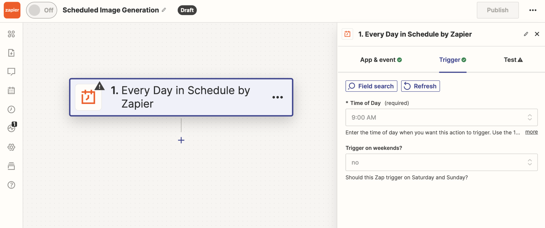Image resolution: width=545 pixels, height=228 pixels.
Task: Open the versions stack icon in sidebar
Action: pyautogui.click(x=11, y=166)
